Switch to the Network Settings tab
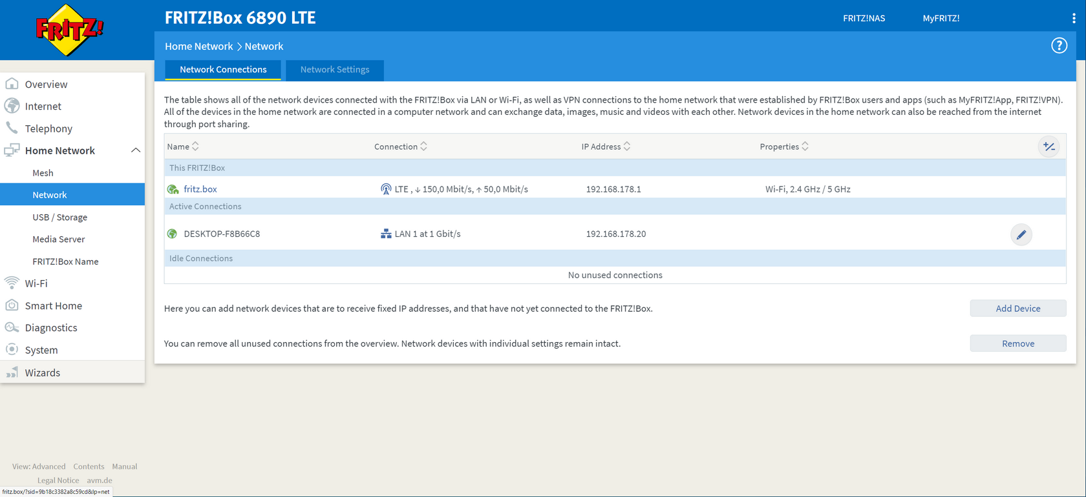The width and height of the screenshot is (1086, 497). coord(335,70)
